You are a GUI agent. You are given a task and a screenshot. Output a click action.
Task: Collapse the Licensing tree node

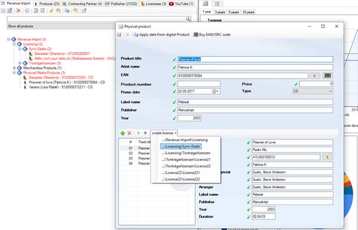[x=14, y=44]
